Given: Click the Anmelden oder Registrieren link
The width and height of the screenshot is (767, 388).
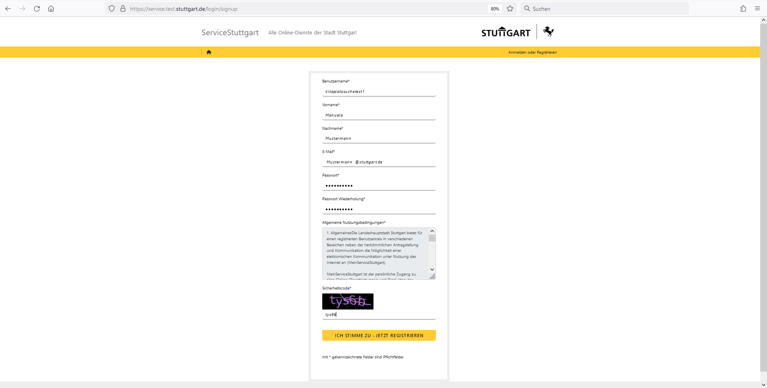Looking at the screenshot, I should 532,53.
